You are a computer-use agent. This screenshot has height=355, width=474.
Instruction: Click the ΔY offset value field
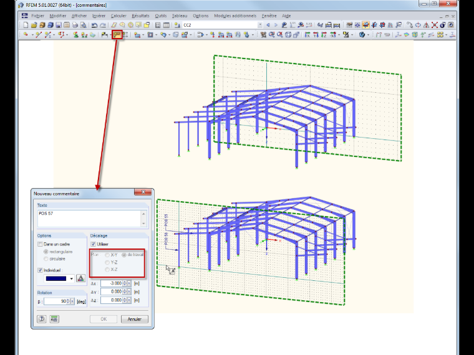tap(111, 291)
